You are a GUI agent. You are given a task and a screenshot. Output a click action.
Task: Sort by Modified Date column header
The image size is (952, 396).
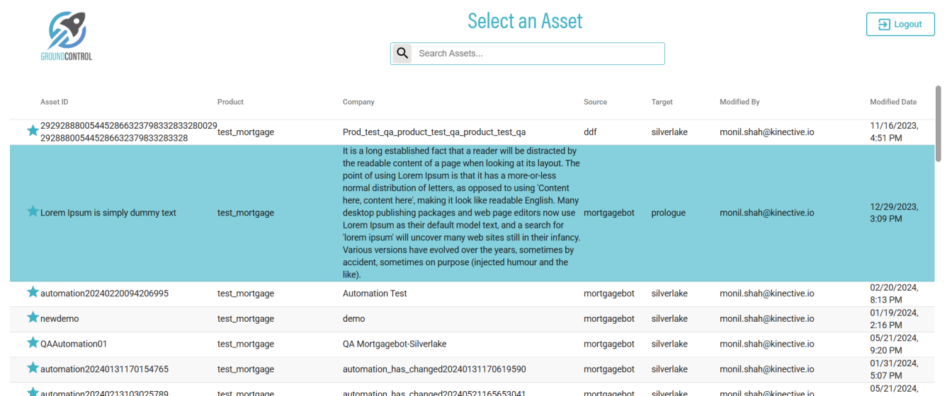point(892,102)
